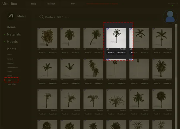This screenshot has height=129, width=180.
Task: Toggle the checkmark on Palm003 thumbnail
Action: (85, 29)
